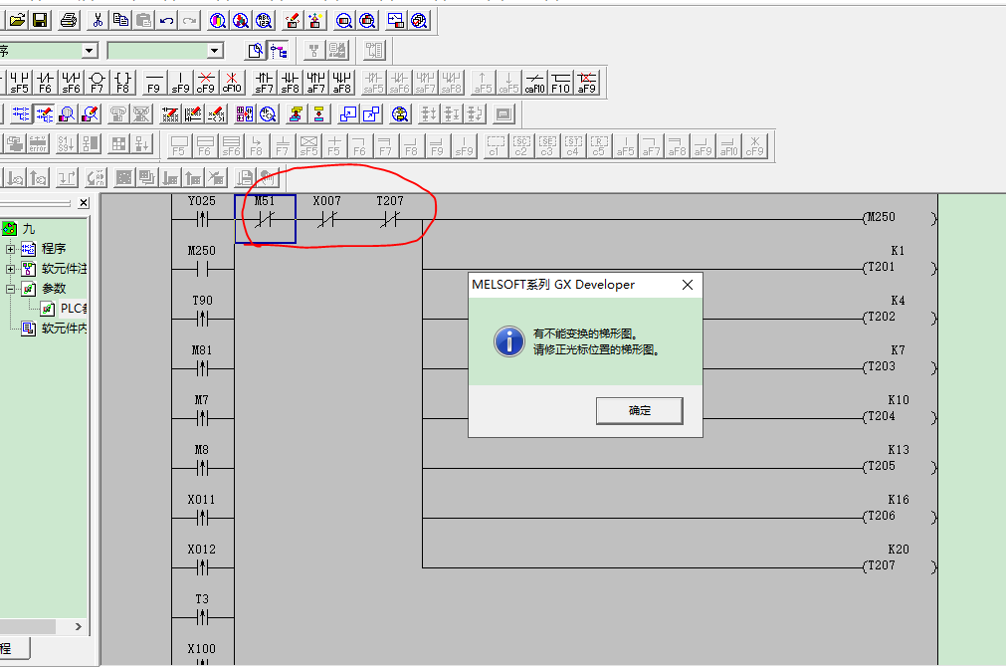The image size is (1006, 668).
Task: Click the Undo arrow icon
Action: (166, 20)
